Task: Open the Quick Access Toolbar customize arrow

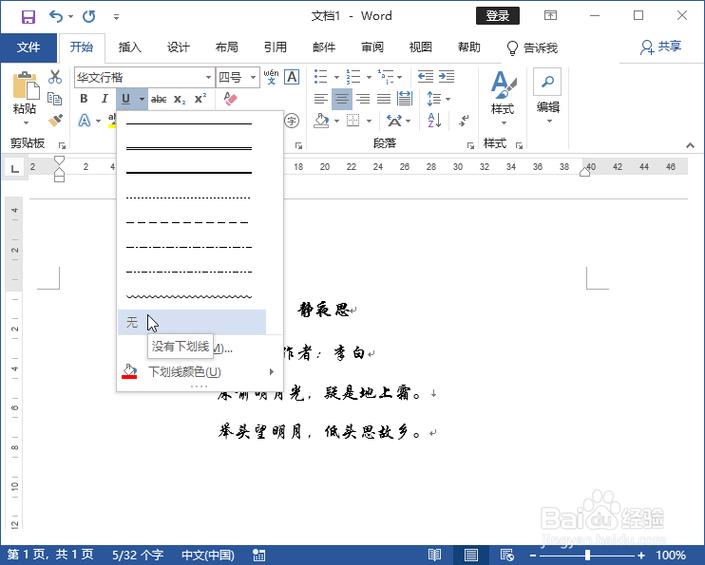Action: tap(116, 17)
